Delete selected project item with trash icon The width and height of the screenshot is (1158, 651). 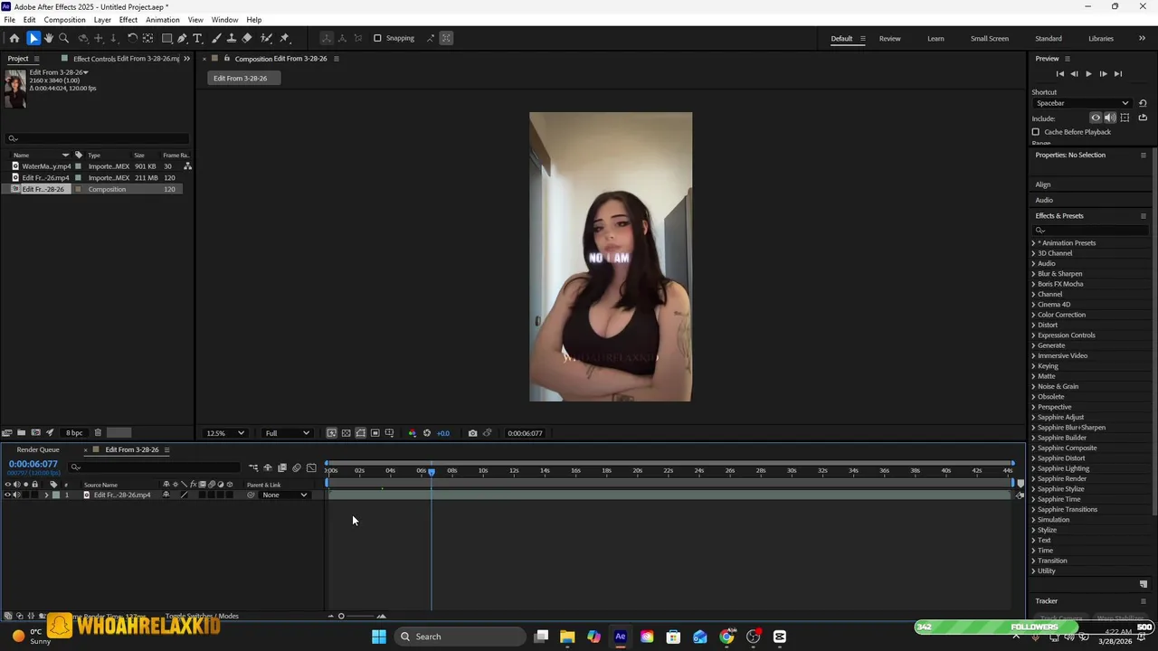(x=98, y=432)
